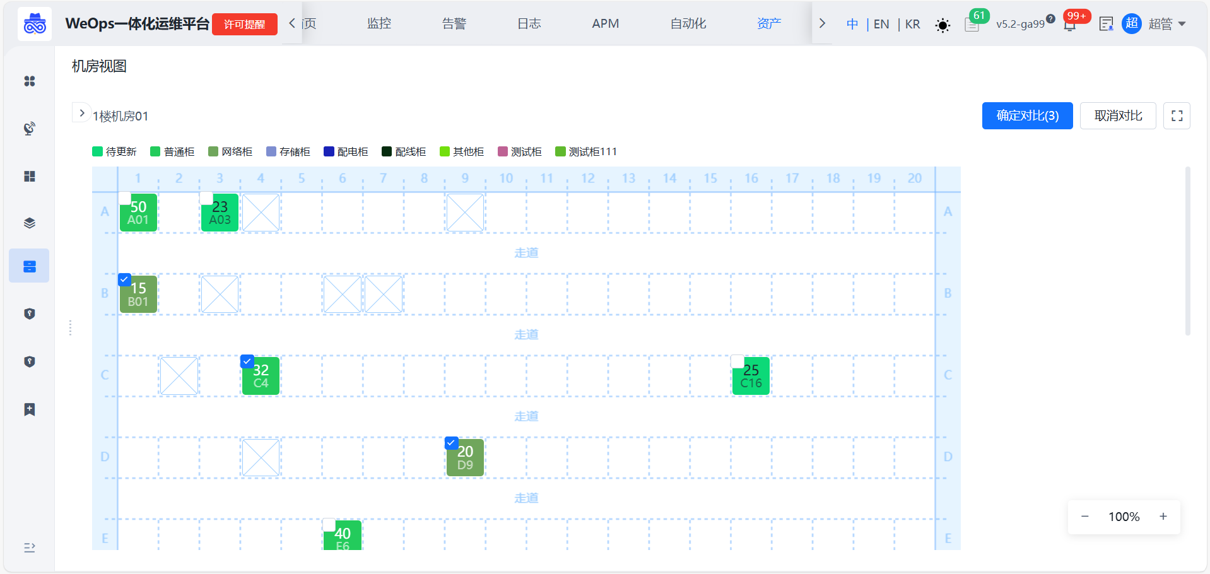
Task: Open the notification bell with 99+ badge
Action: 1070,25
